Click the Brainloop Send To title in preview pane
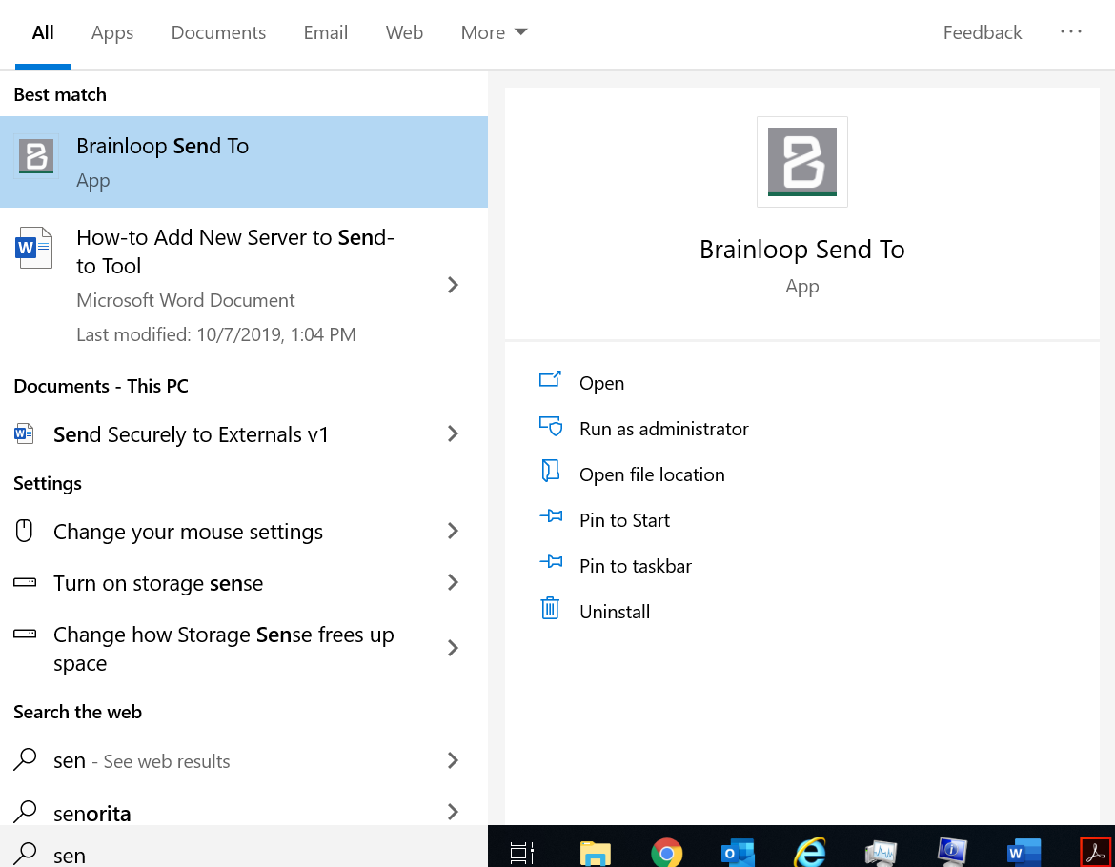 click(802, 251)
